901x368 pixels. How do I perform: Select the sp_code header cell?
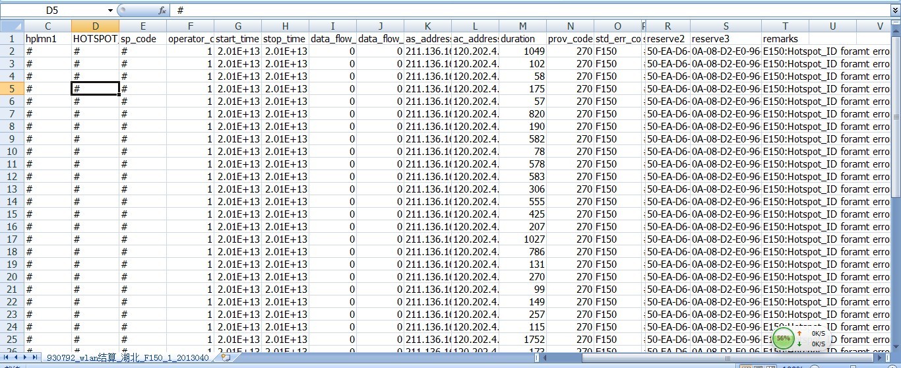[x=142, y=39]
